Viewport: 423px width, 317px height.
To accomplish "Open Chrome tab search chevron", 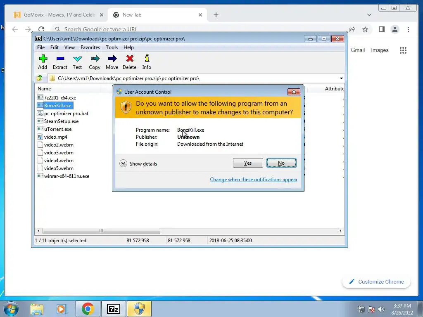I will (x=369, y=15).
